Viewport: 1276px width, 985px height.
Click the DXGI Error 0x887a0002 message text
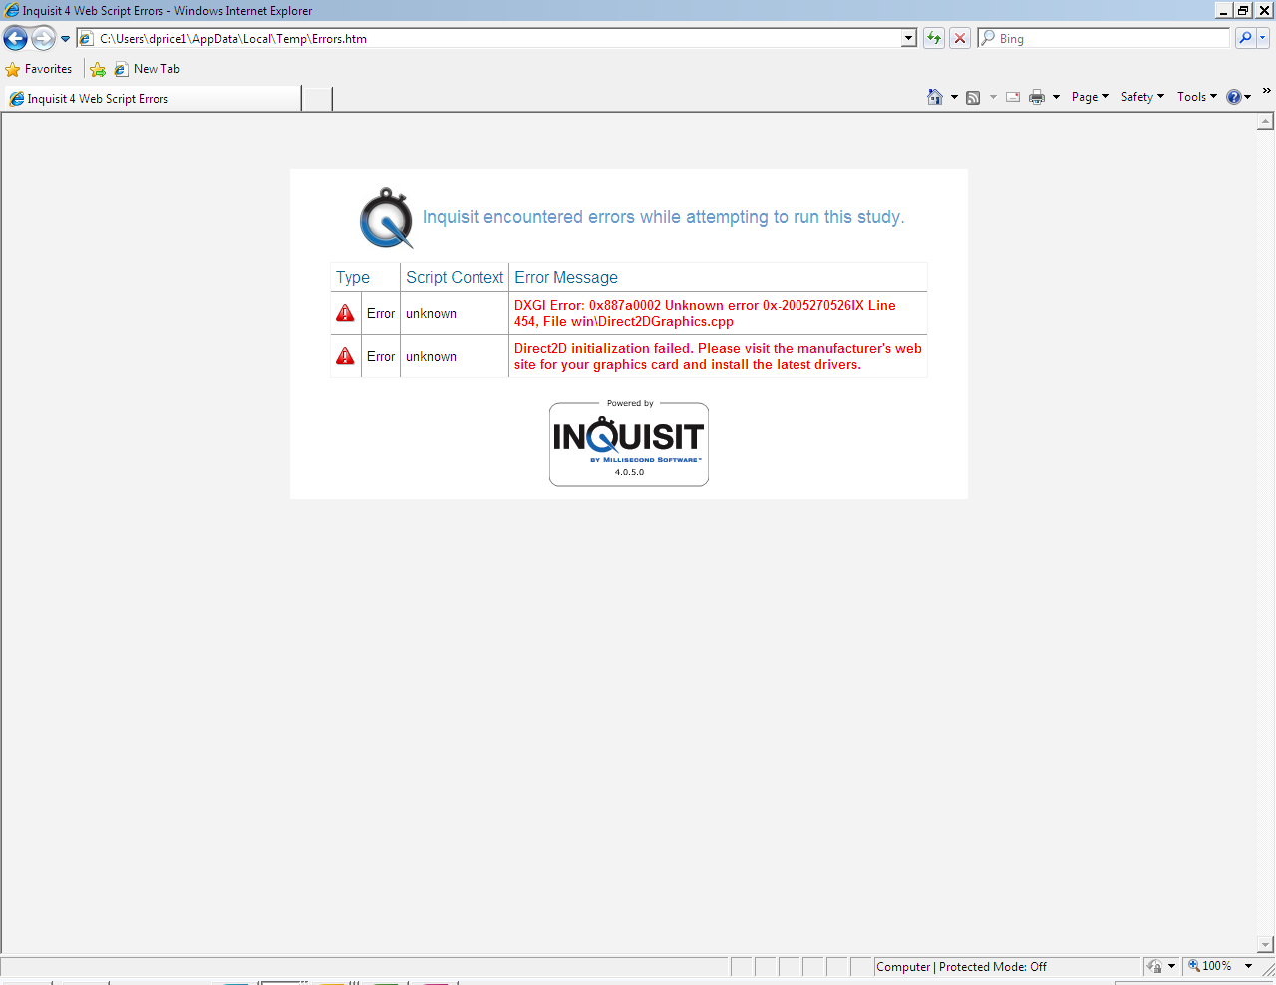click(x=705, y=313)
